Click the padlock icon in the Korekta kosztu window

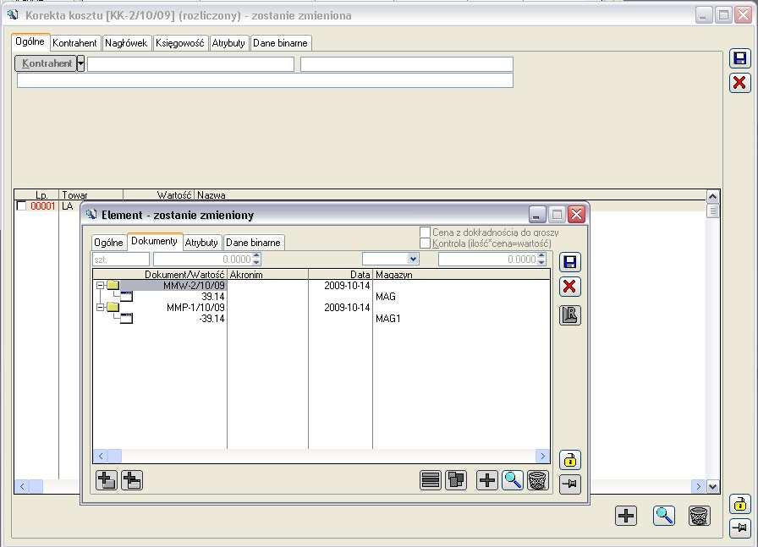coord(739,504)
